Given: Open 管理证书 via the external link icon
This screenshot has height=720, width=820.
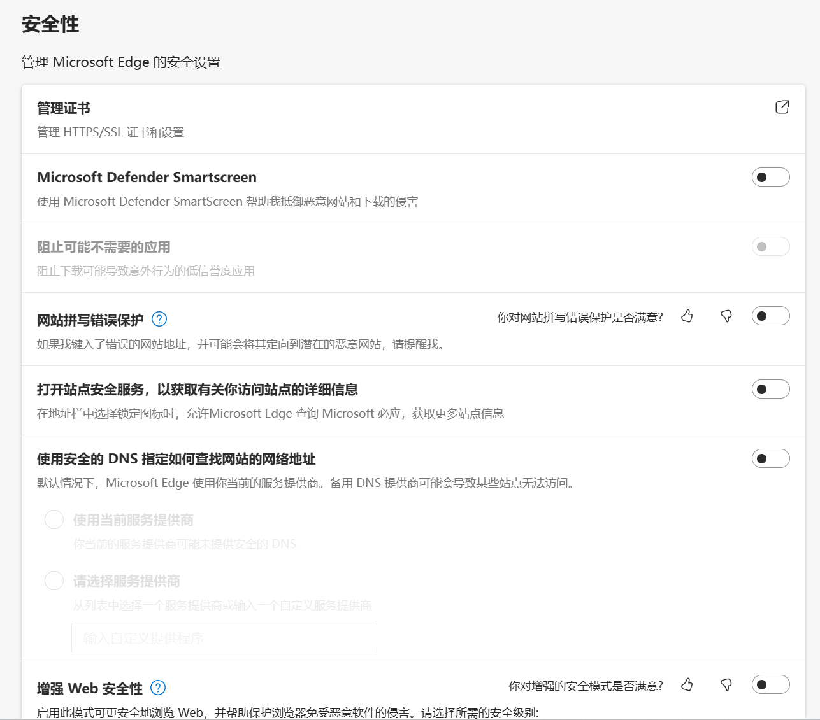Looking at the screenshot, I should click(782, 108).
